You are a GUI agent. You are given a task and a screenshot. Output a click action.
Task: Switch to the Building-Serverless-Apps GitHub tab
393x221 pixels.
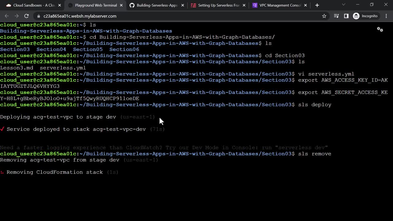tap(157, 5)
